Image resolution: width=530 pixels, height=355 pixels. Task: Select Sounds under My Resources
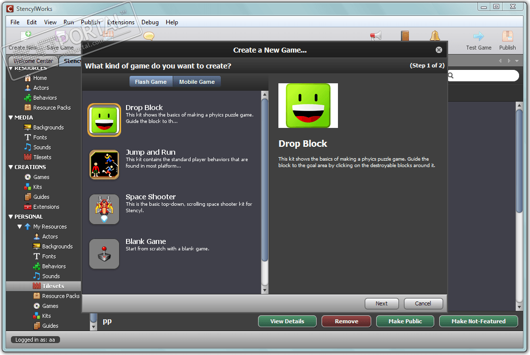[x=51, y=276]
